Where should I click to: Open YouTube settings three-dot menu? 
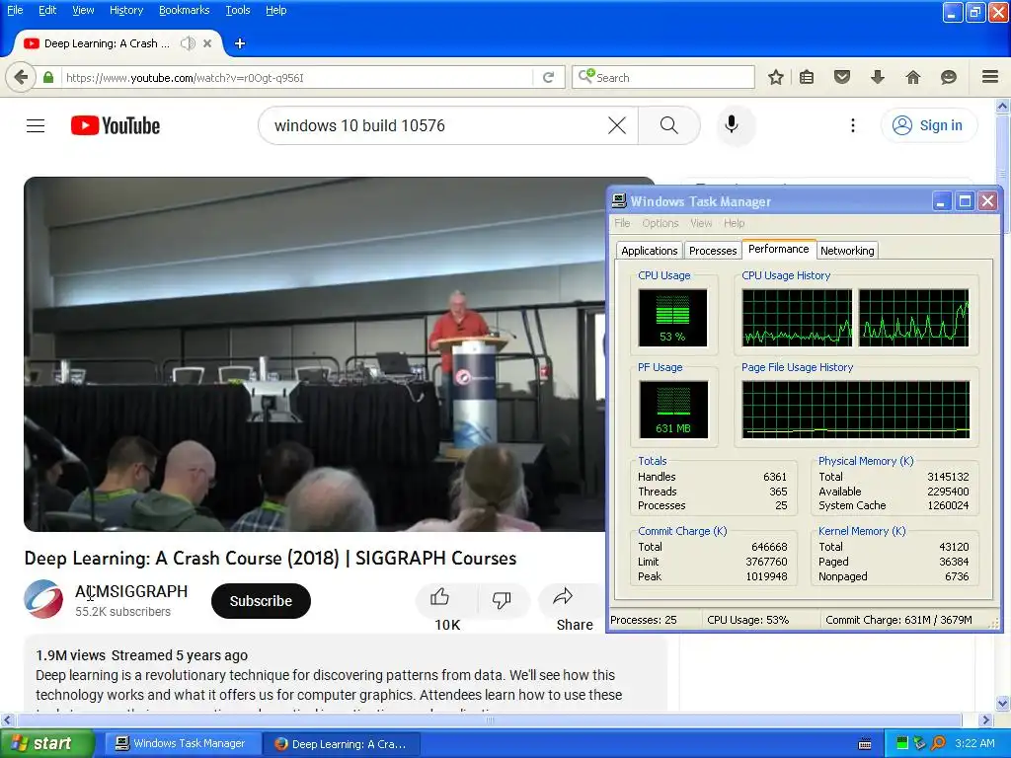click(x=852, y=125)
